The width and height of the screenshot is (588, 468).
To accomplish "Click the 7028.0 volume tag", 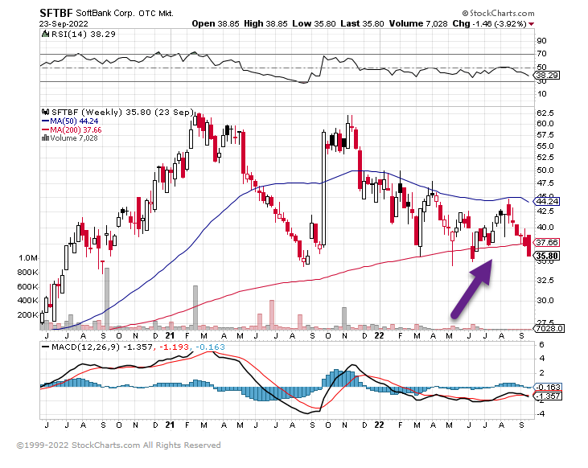I will (x=549, y=329).
